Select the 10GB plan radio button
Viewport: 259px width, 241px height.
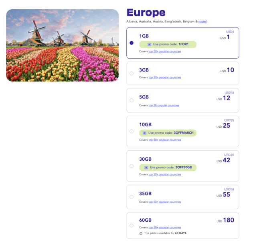point(132,131)
